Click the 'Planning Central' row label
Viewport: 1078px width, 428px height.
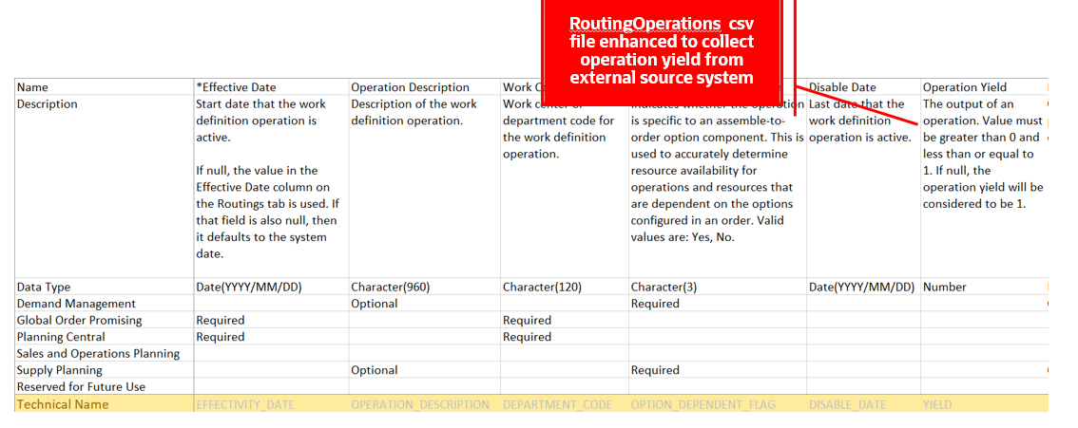[105, 337]
